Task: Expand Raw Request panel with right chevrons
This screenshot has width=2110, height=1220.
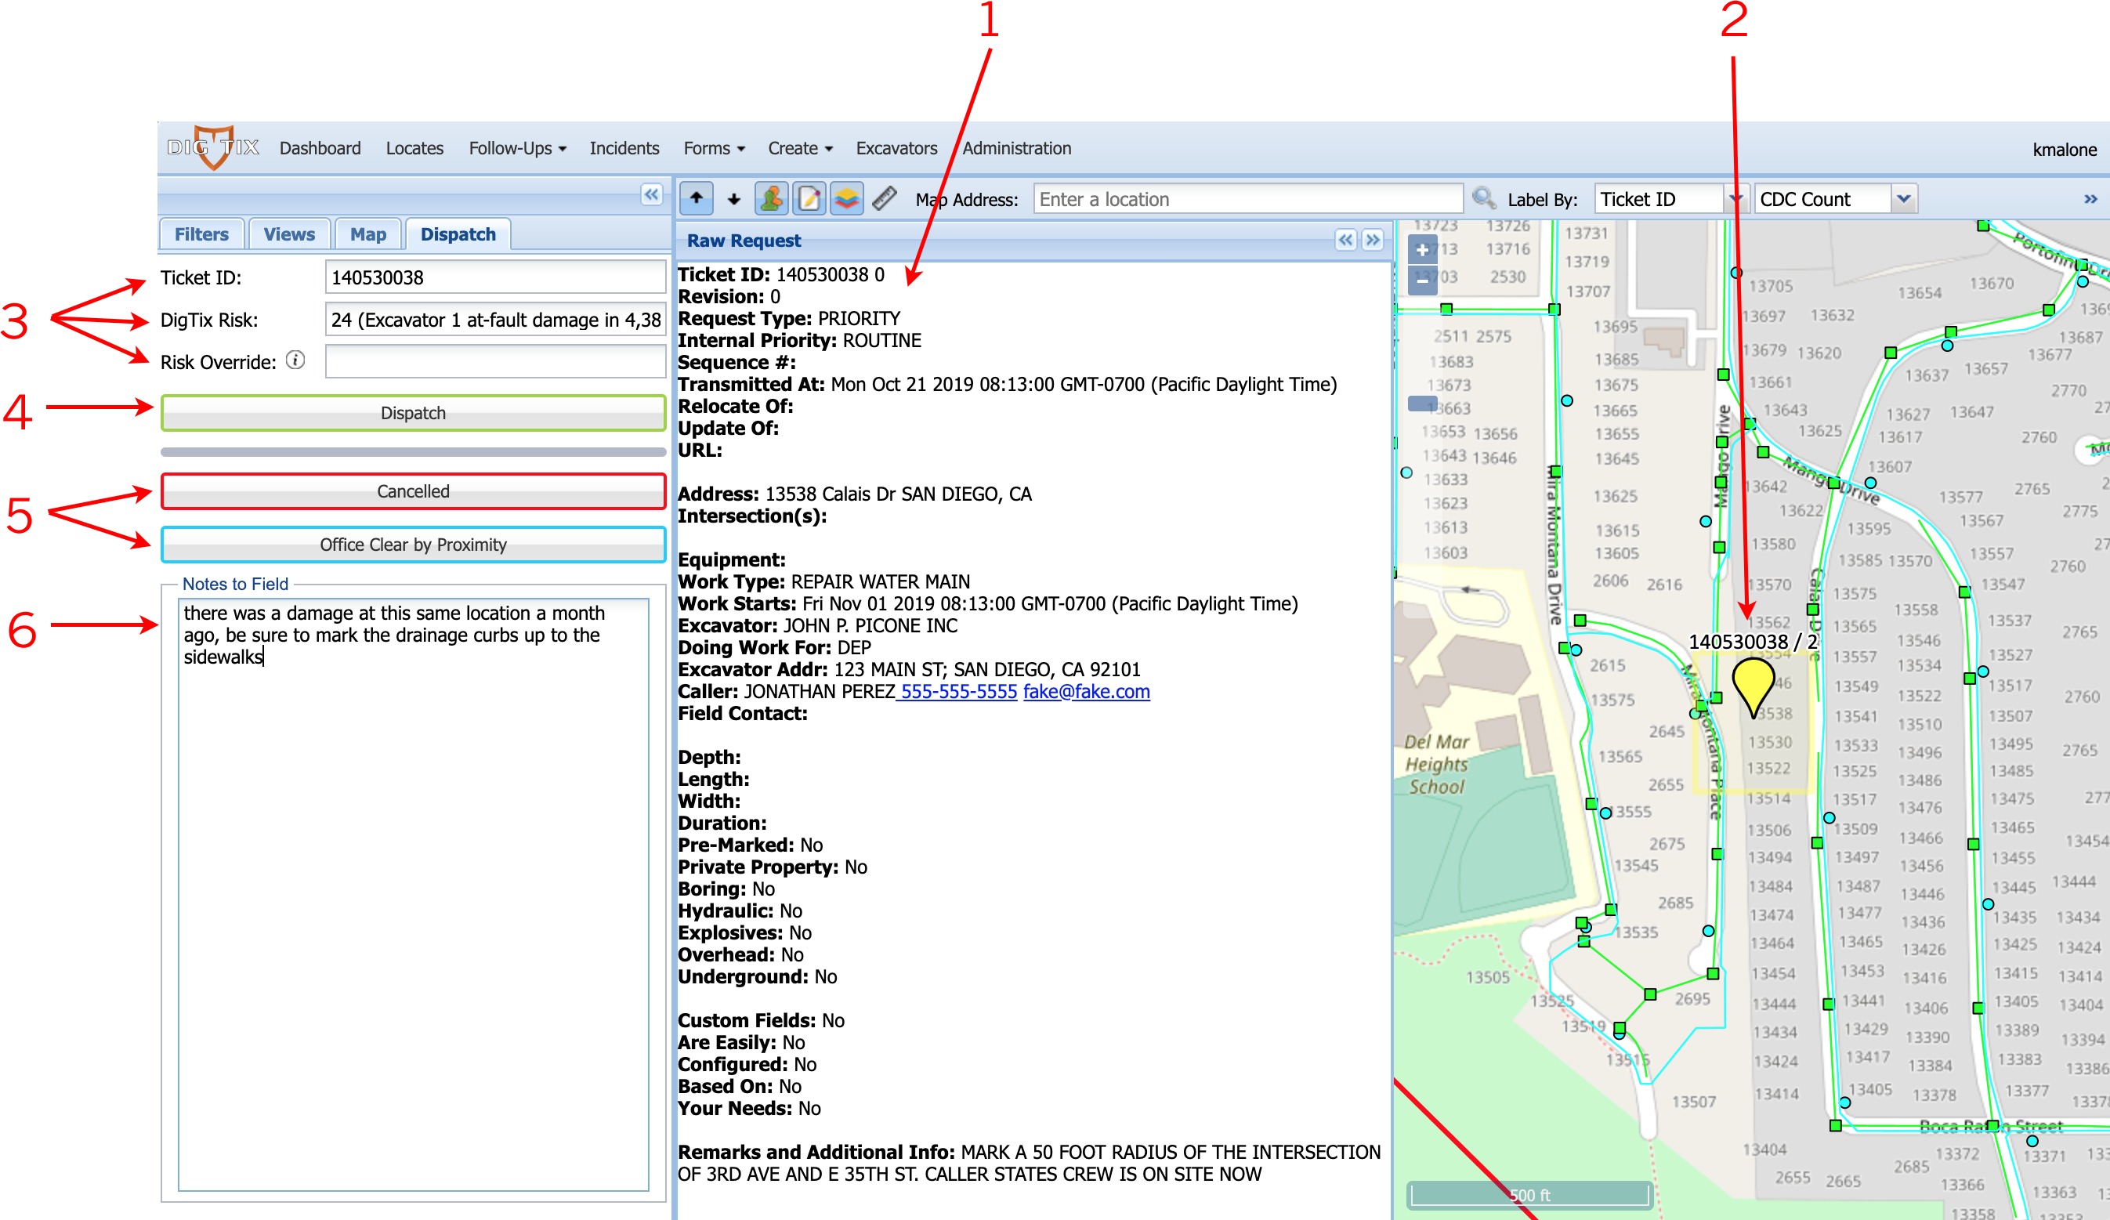Action: point(1373,241)
